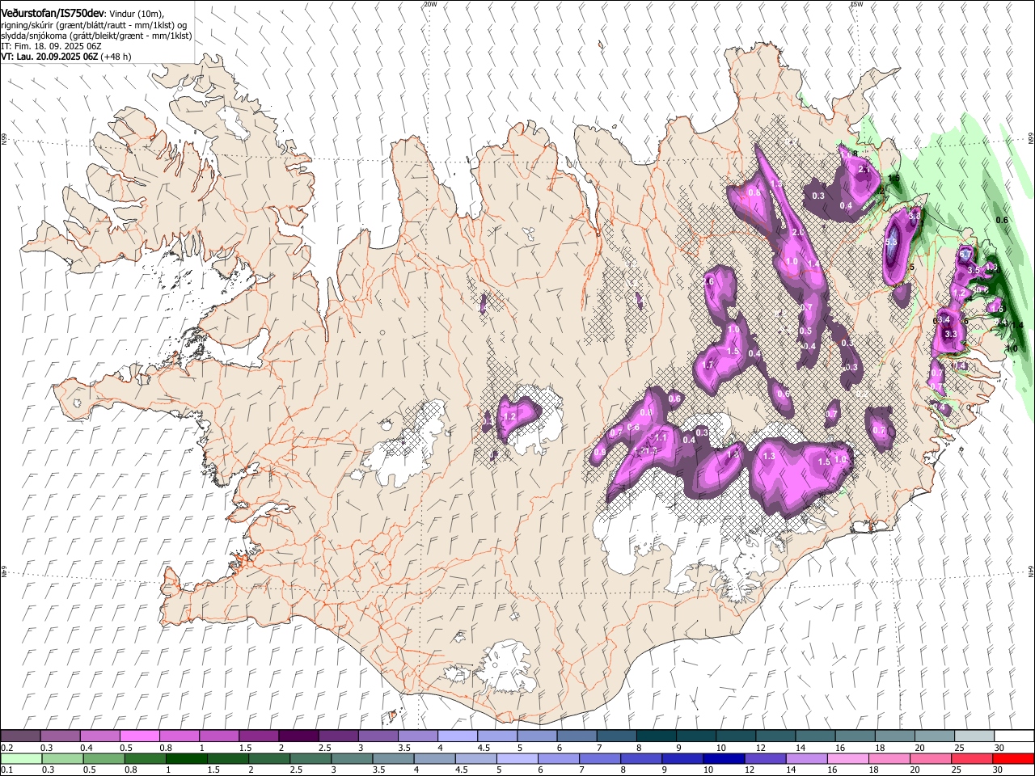Select the valid time line 'VT: Lau. 20.09.2025 06Z'
The image size is (1035, 776).
(49, 57)
